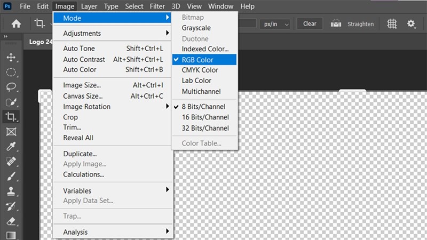Go to the Home screen icon
The height and width of the screenshot is (240, 427).
(16, 24)
